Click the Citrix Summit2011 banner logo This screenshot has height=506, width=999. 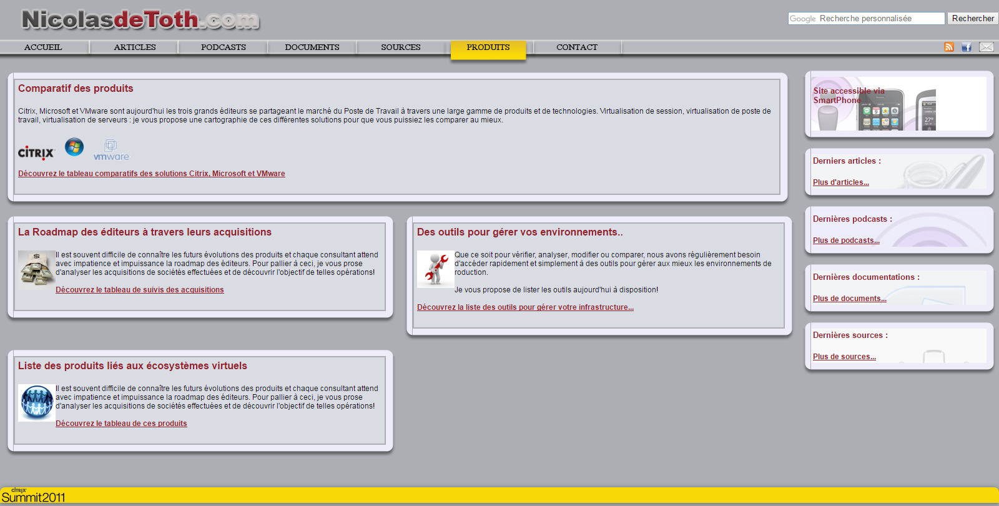click(x=33, y=496)
